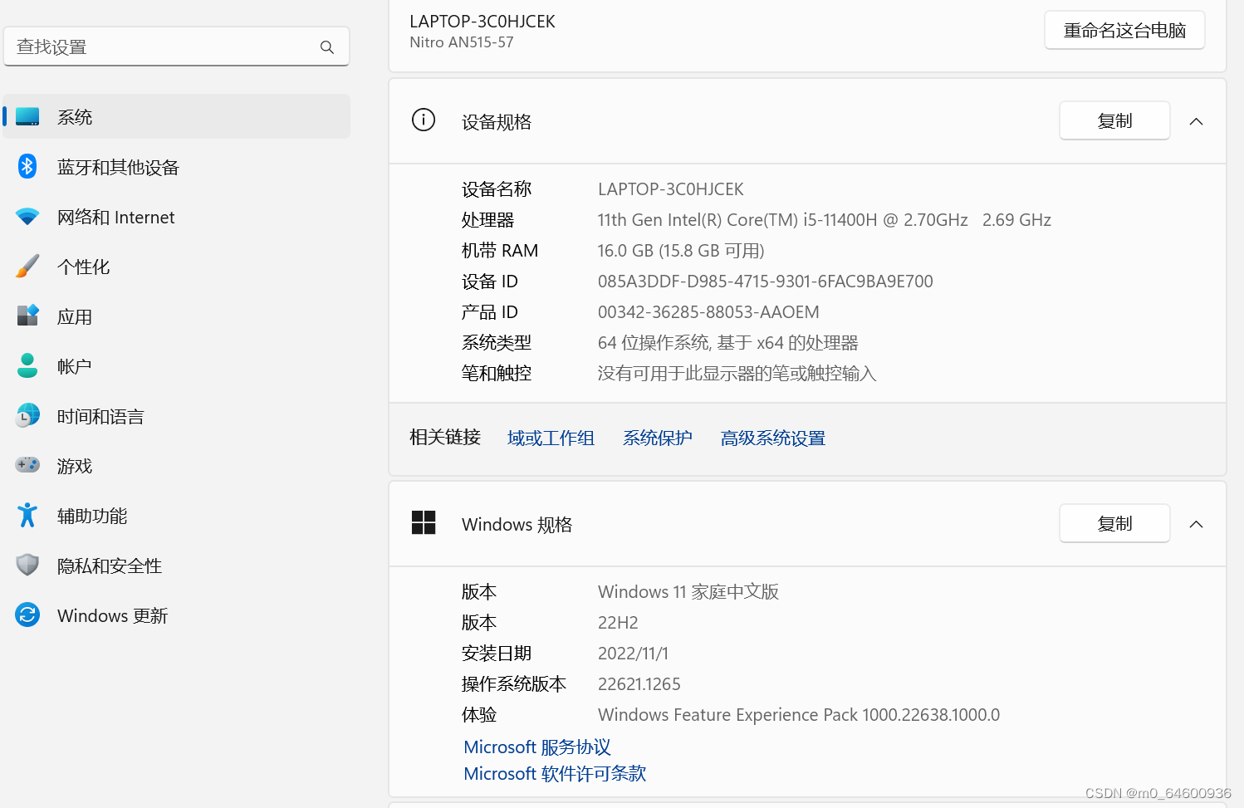
Task: Click Nitro AN515-57 model text
Action: [462, 42]
